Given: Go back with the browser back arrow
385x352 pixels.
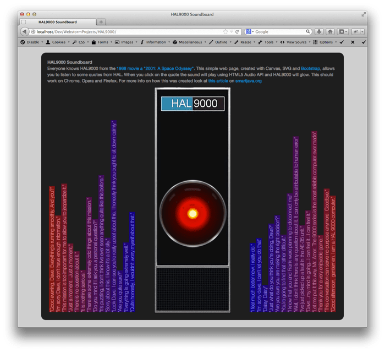Looking at the screenshot, I should pos(24,31).
